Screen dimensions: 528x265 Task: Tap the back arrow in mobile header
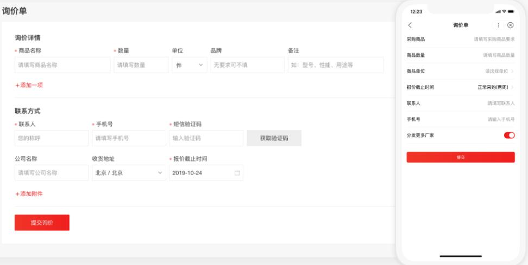[x=410, y=25]
